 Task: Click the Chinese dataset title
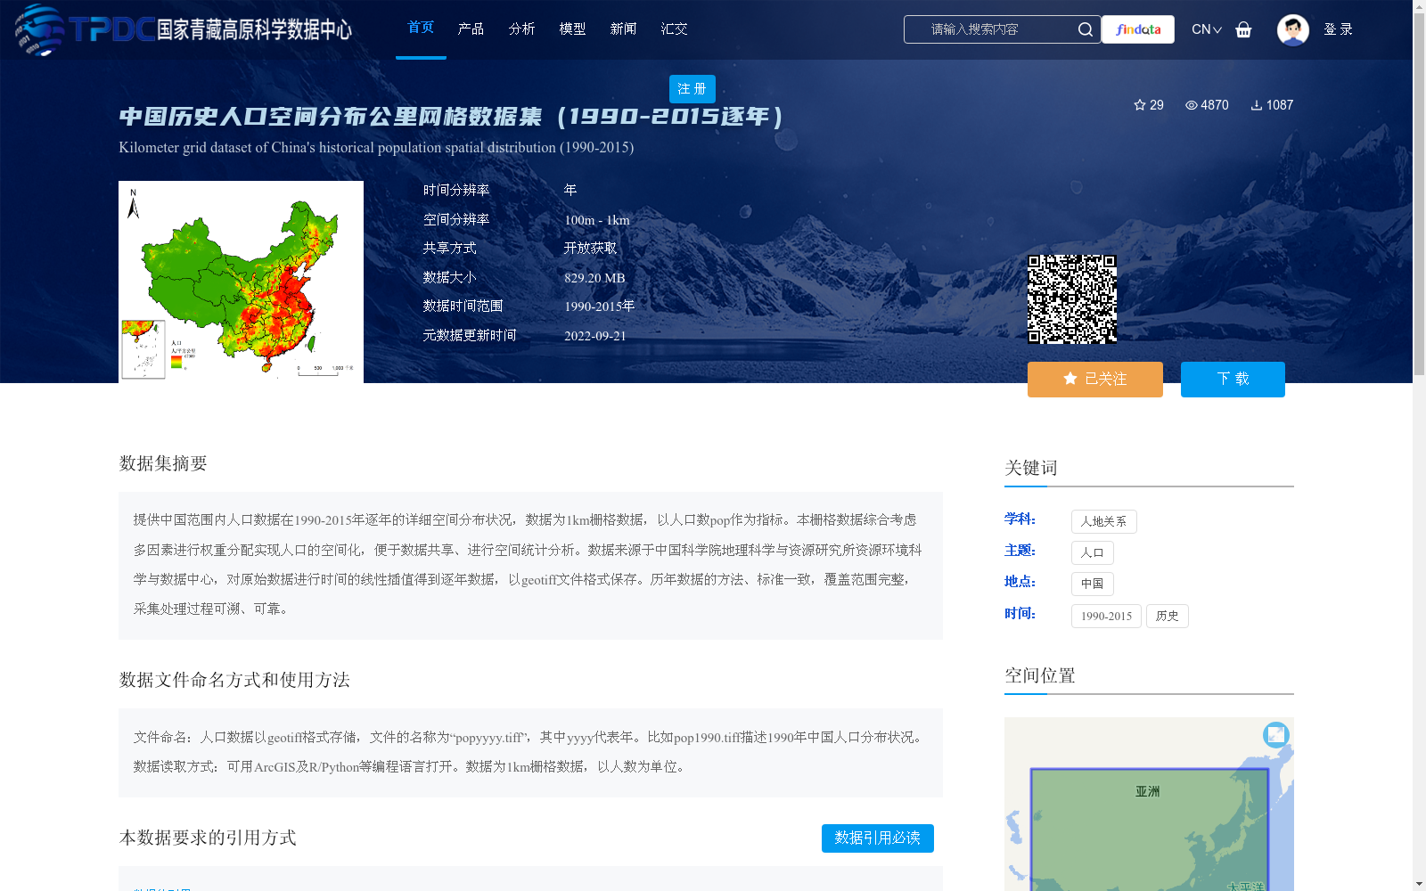451,117
